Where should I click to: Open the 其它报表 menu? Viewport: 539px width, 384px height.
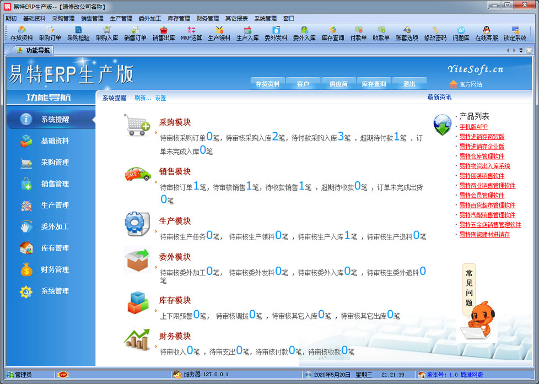pos(236,18)
